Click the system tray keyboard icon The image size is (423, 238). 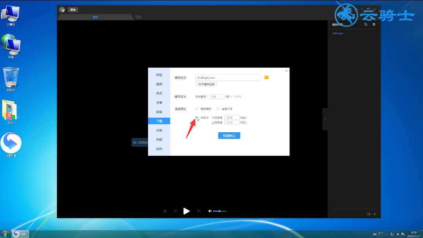[375, 234]
